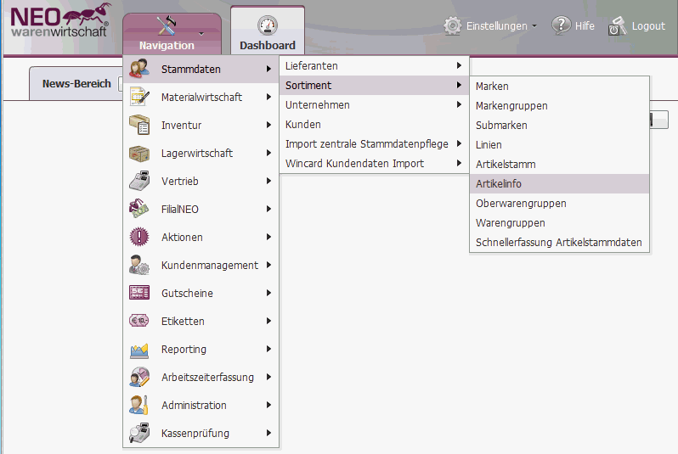This screenshot has width=678, height=454.
Task: Open the Kundenmanagement menu entry
Action: [201, 265]
